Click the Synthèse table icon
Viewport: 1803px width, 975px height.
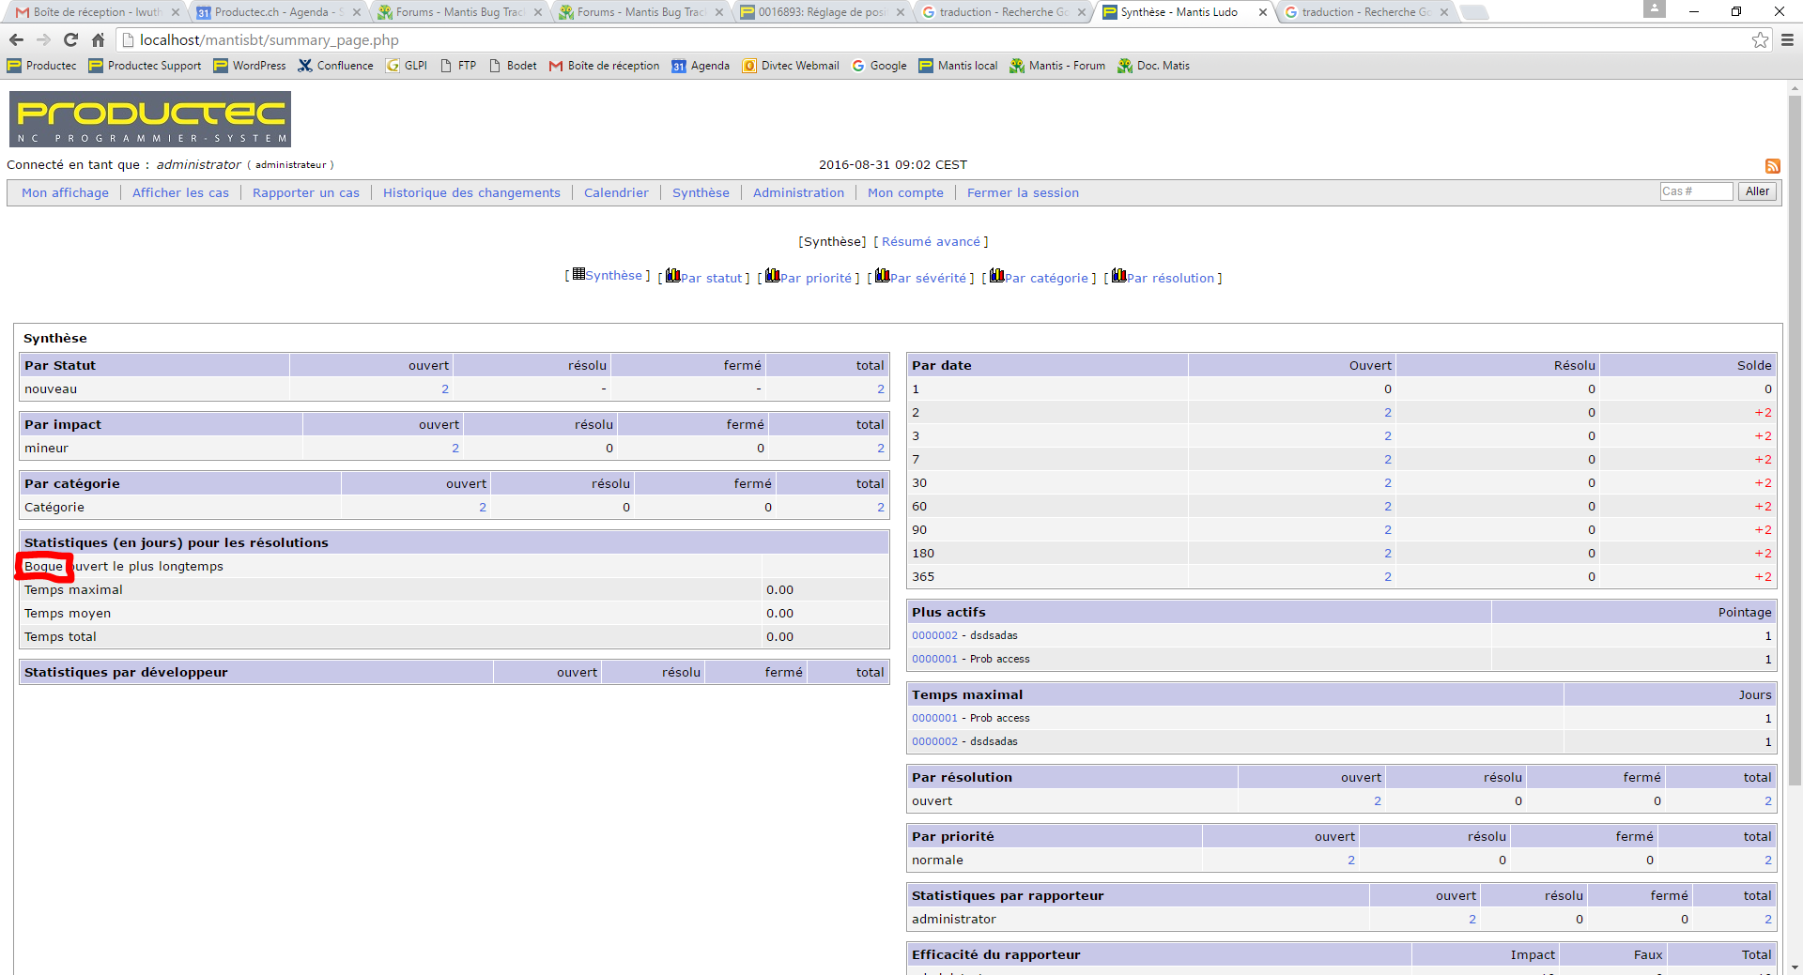(x=578, y=274)
